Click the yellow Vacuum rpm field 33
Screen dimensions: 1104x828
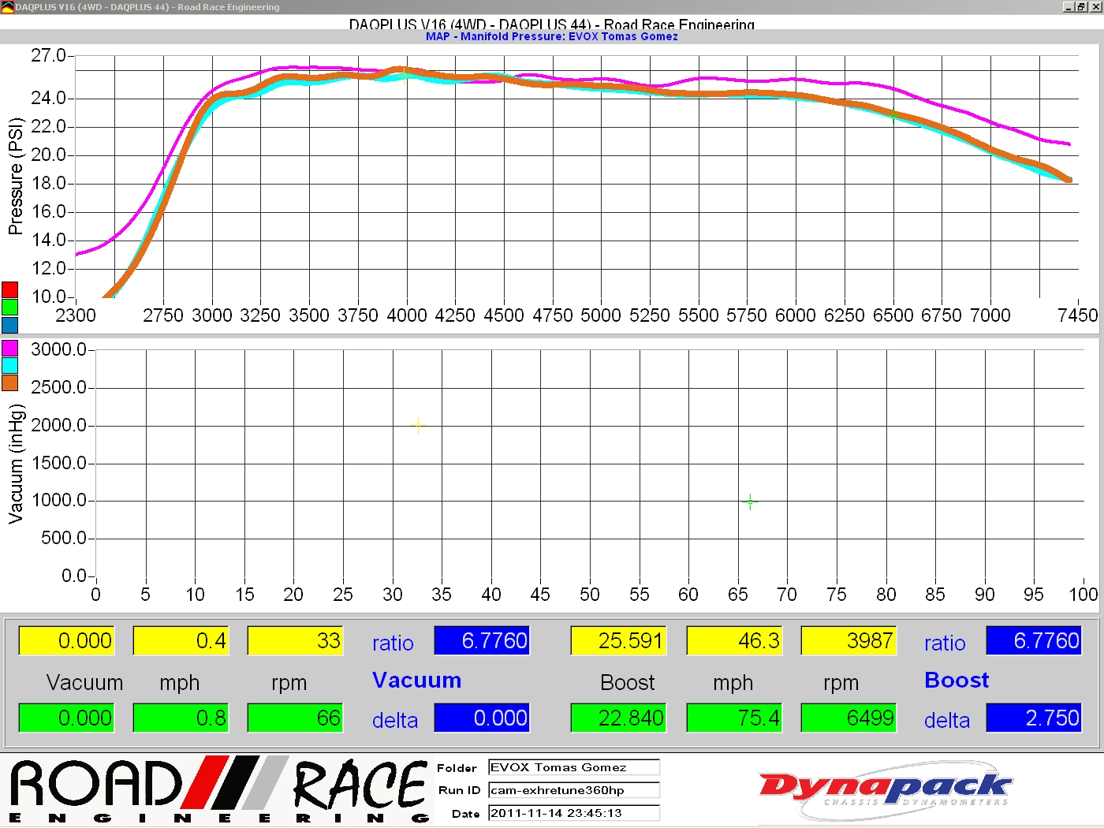click(295, 640)
